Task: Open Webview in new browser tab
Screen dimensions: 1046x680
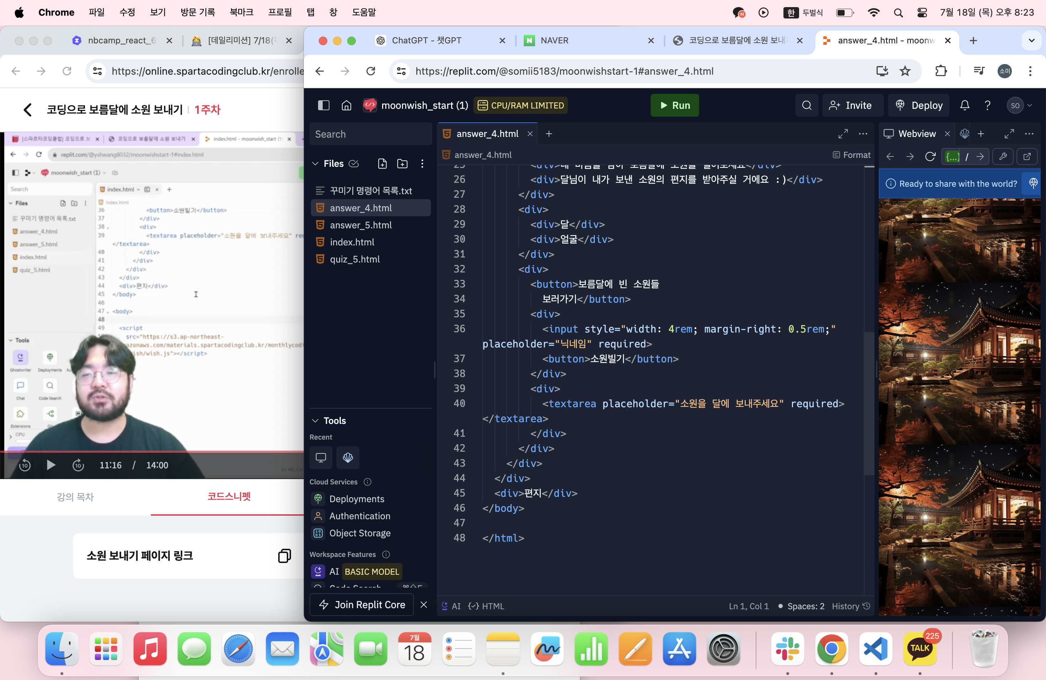Action: 1027,156
